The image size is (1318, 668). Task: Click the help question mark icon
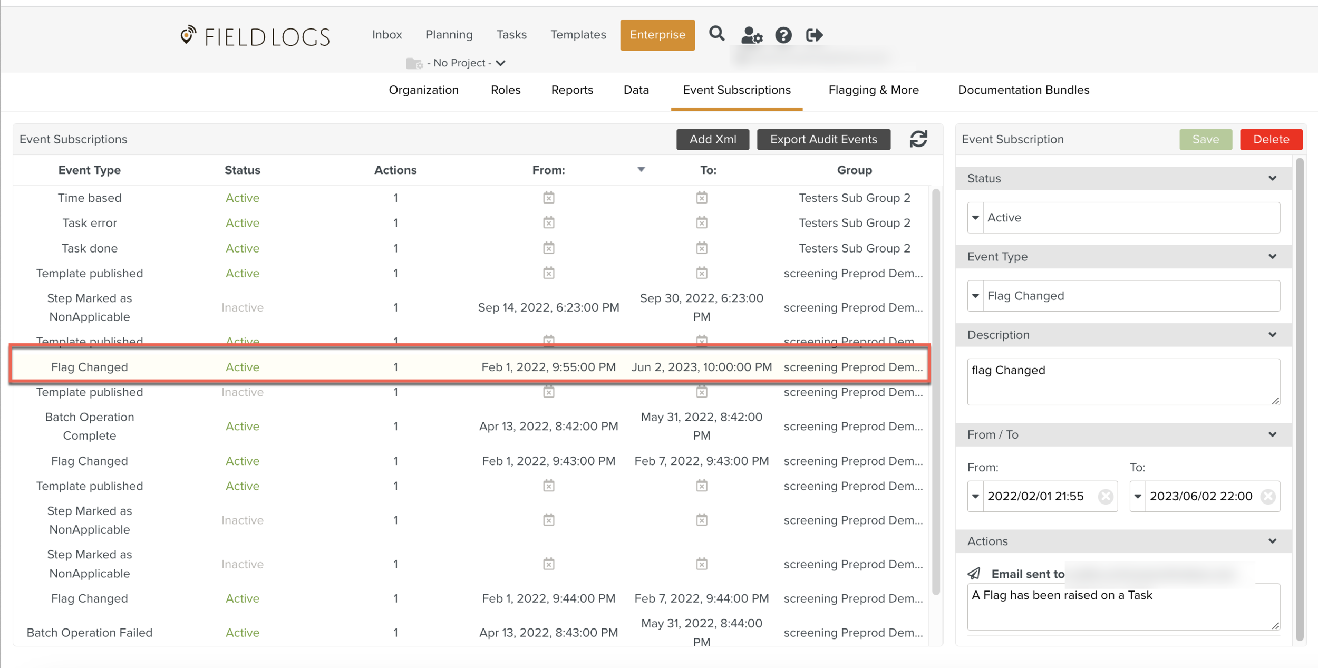(x=783, y=35)
